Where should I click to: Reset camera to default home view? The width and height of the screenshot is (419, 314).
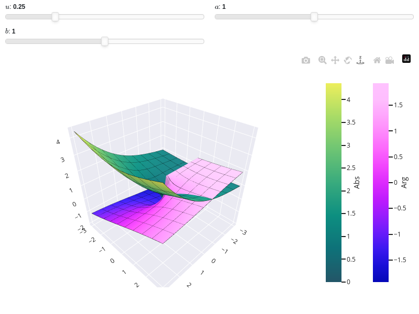377,60
